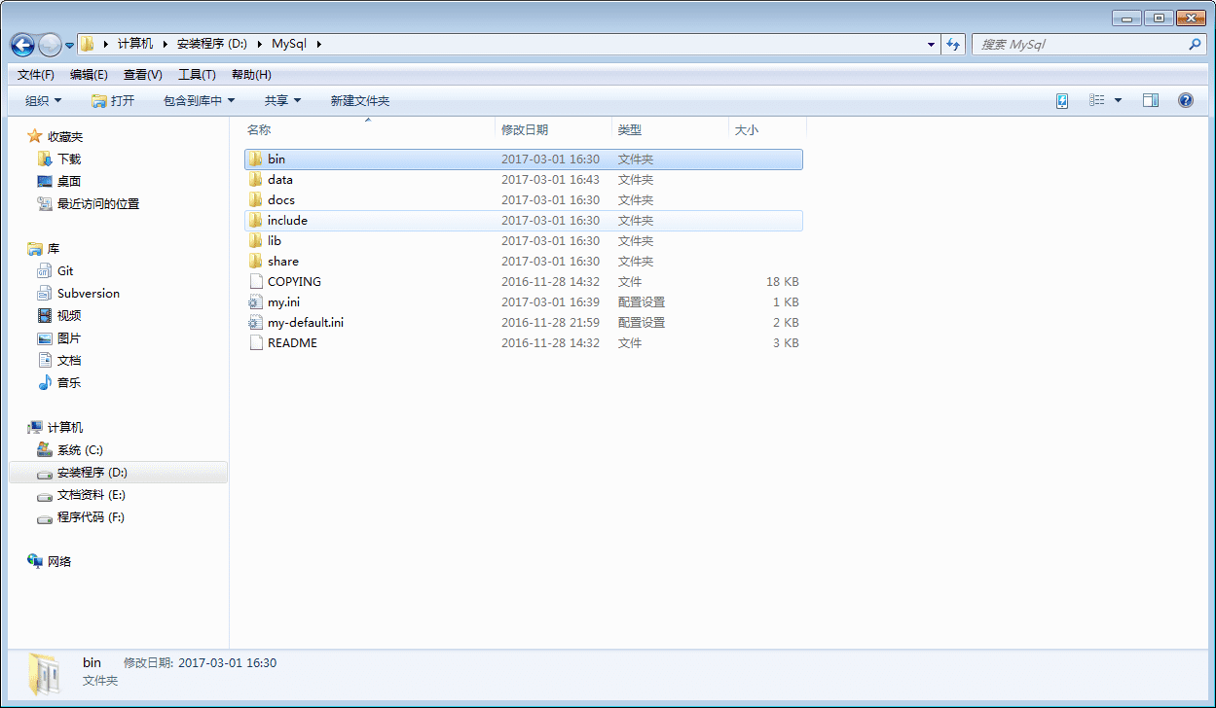Screen dimensions: 1216x708
Task: Select the my.ini configuration file icon
Action: coord(255,301)
